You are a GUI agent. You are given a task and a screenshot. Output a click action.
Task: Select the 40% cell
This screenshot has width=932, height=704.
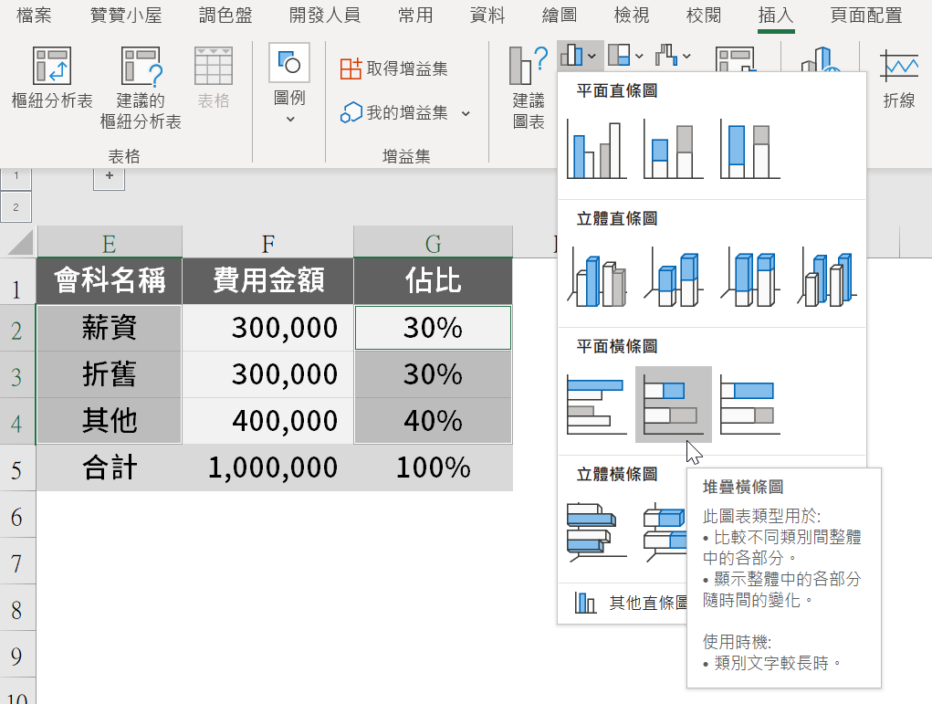click(434, 420)
